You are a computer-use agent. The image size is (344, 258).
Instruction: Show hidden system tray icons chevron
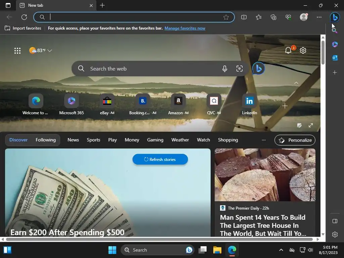tap(281, 250)
